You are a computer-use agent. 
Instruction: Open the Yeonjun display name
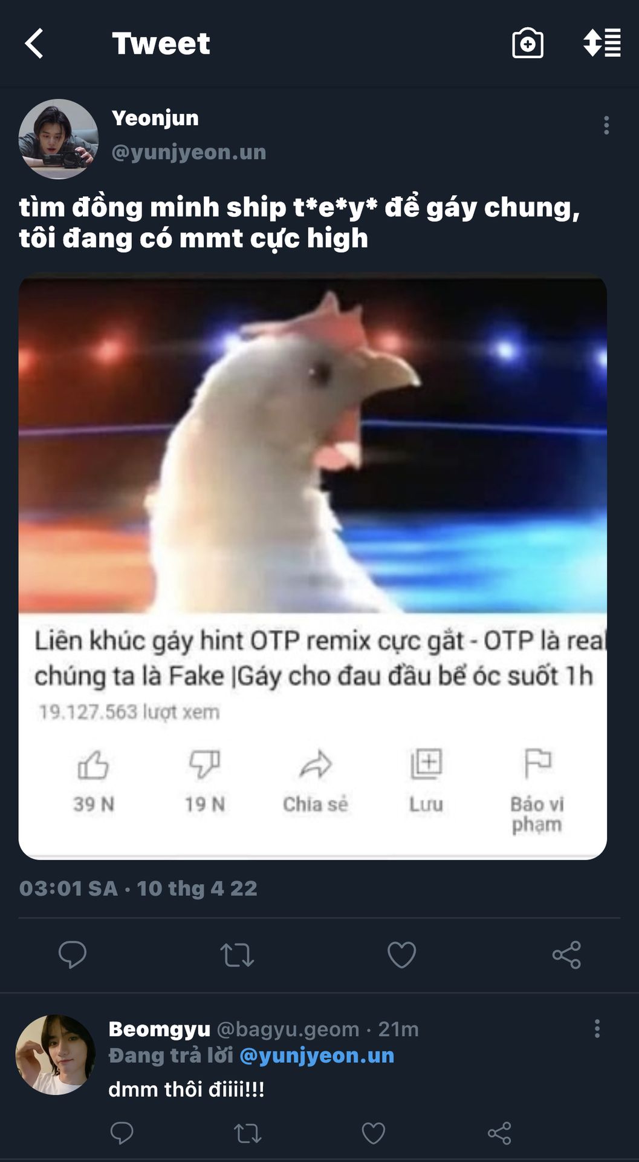click(155, 118)
